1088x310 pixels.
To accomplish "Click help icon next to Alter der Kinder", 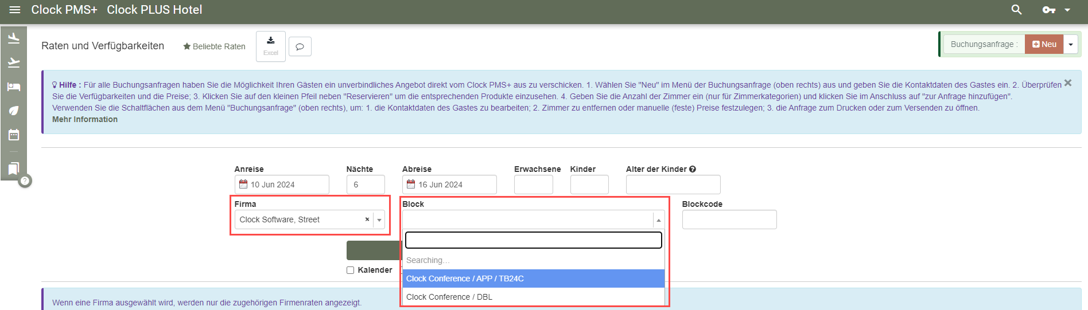I will point(693,169).
